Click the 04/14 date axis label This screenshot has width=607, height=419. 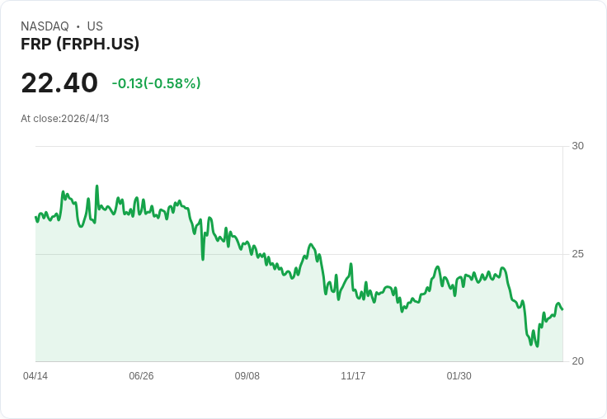click(35, 375)
